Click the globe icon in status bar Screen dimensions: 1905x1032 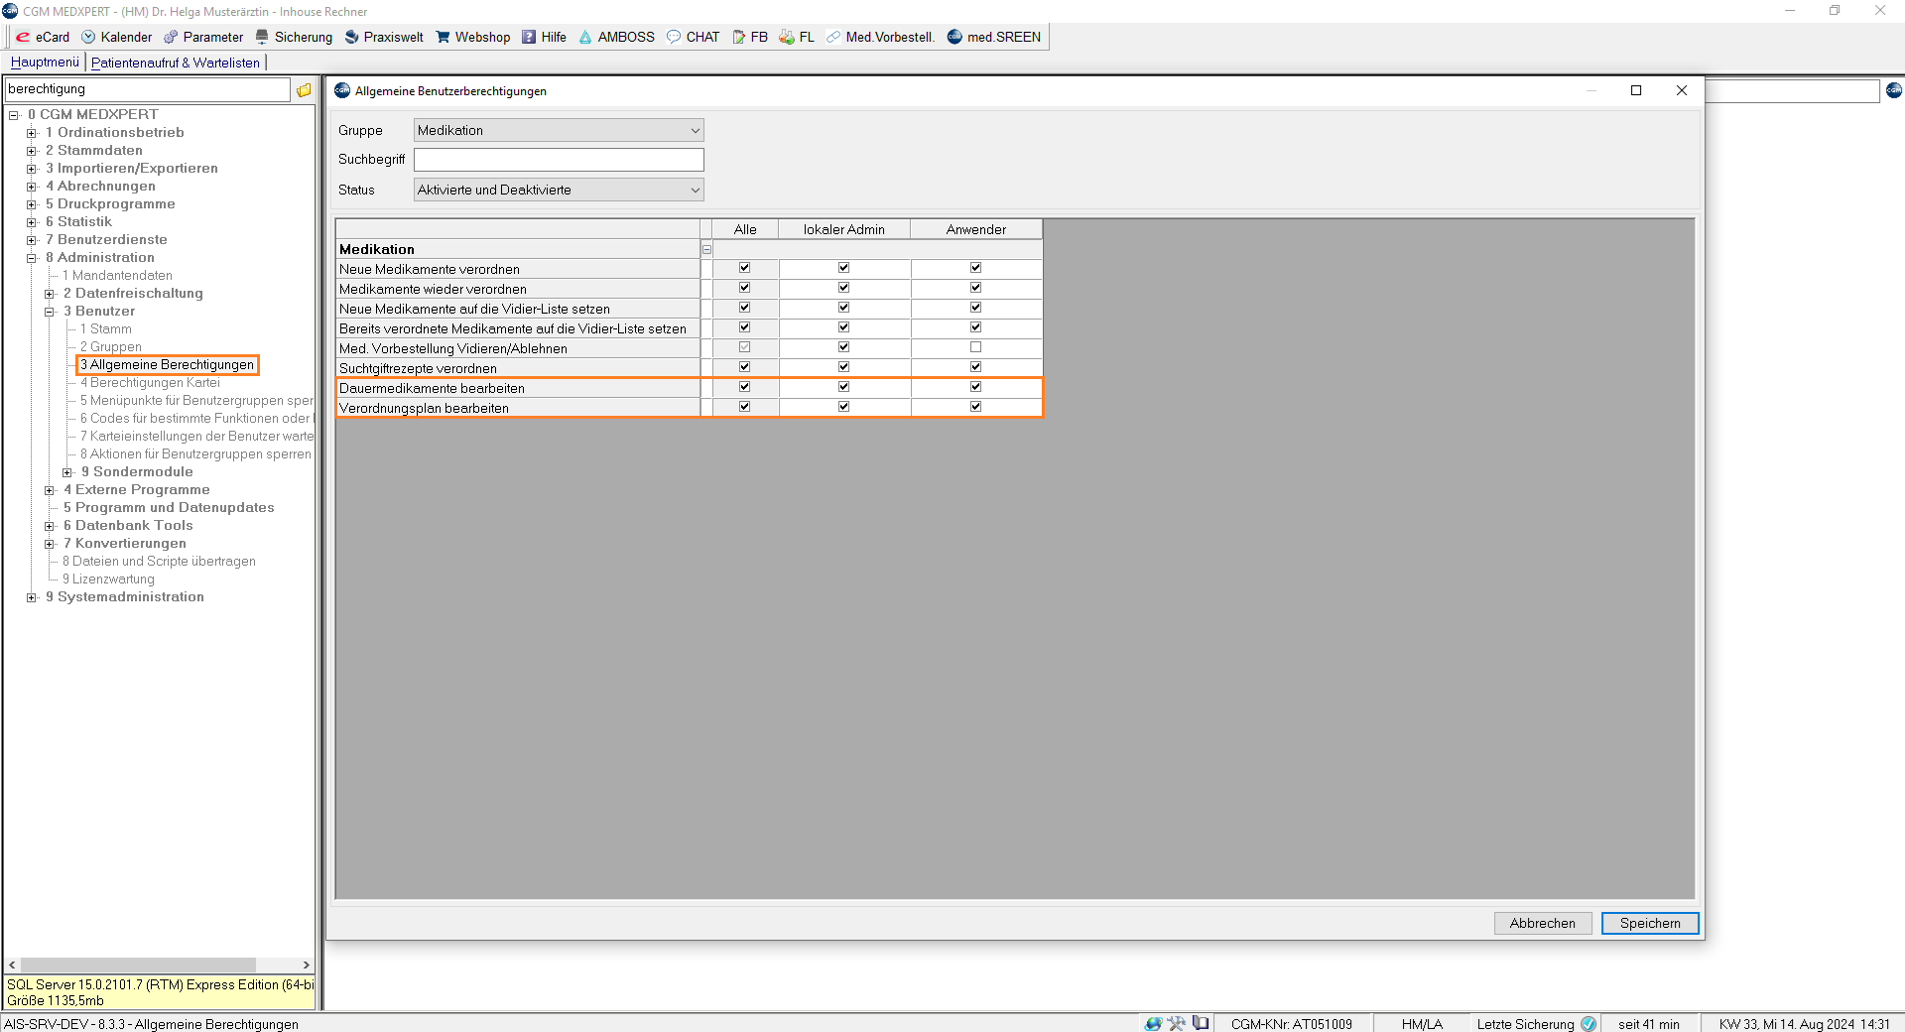pos(1153,1023)
